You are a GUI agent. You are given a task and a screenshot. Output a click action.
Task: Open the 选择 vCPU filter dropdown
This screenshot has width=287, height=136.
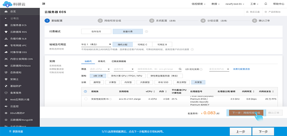(100, 69)
